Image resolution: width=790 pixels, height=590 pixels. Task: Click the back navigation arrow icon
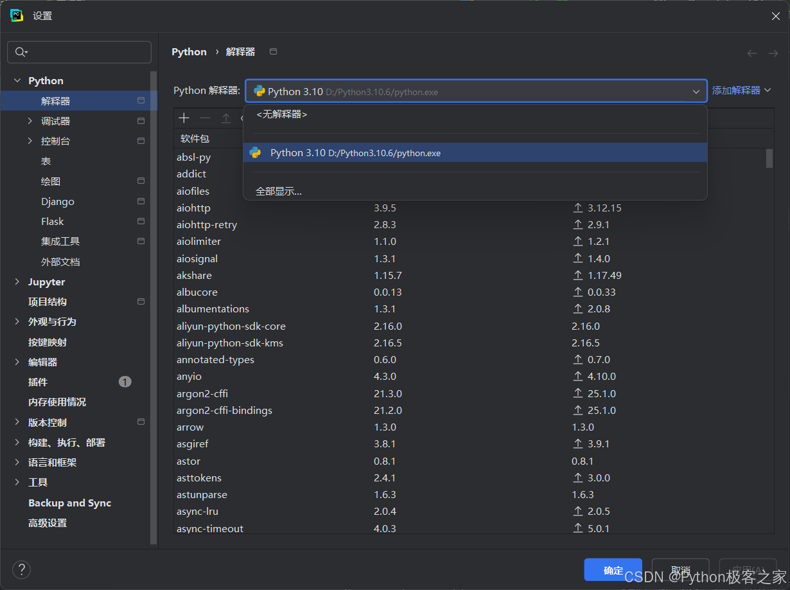coord(752,53)
